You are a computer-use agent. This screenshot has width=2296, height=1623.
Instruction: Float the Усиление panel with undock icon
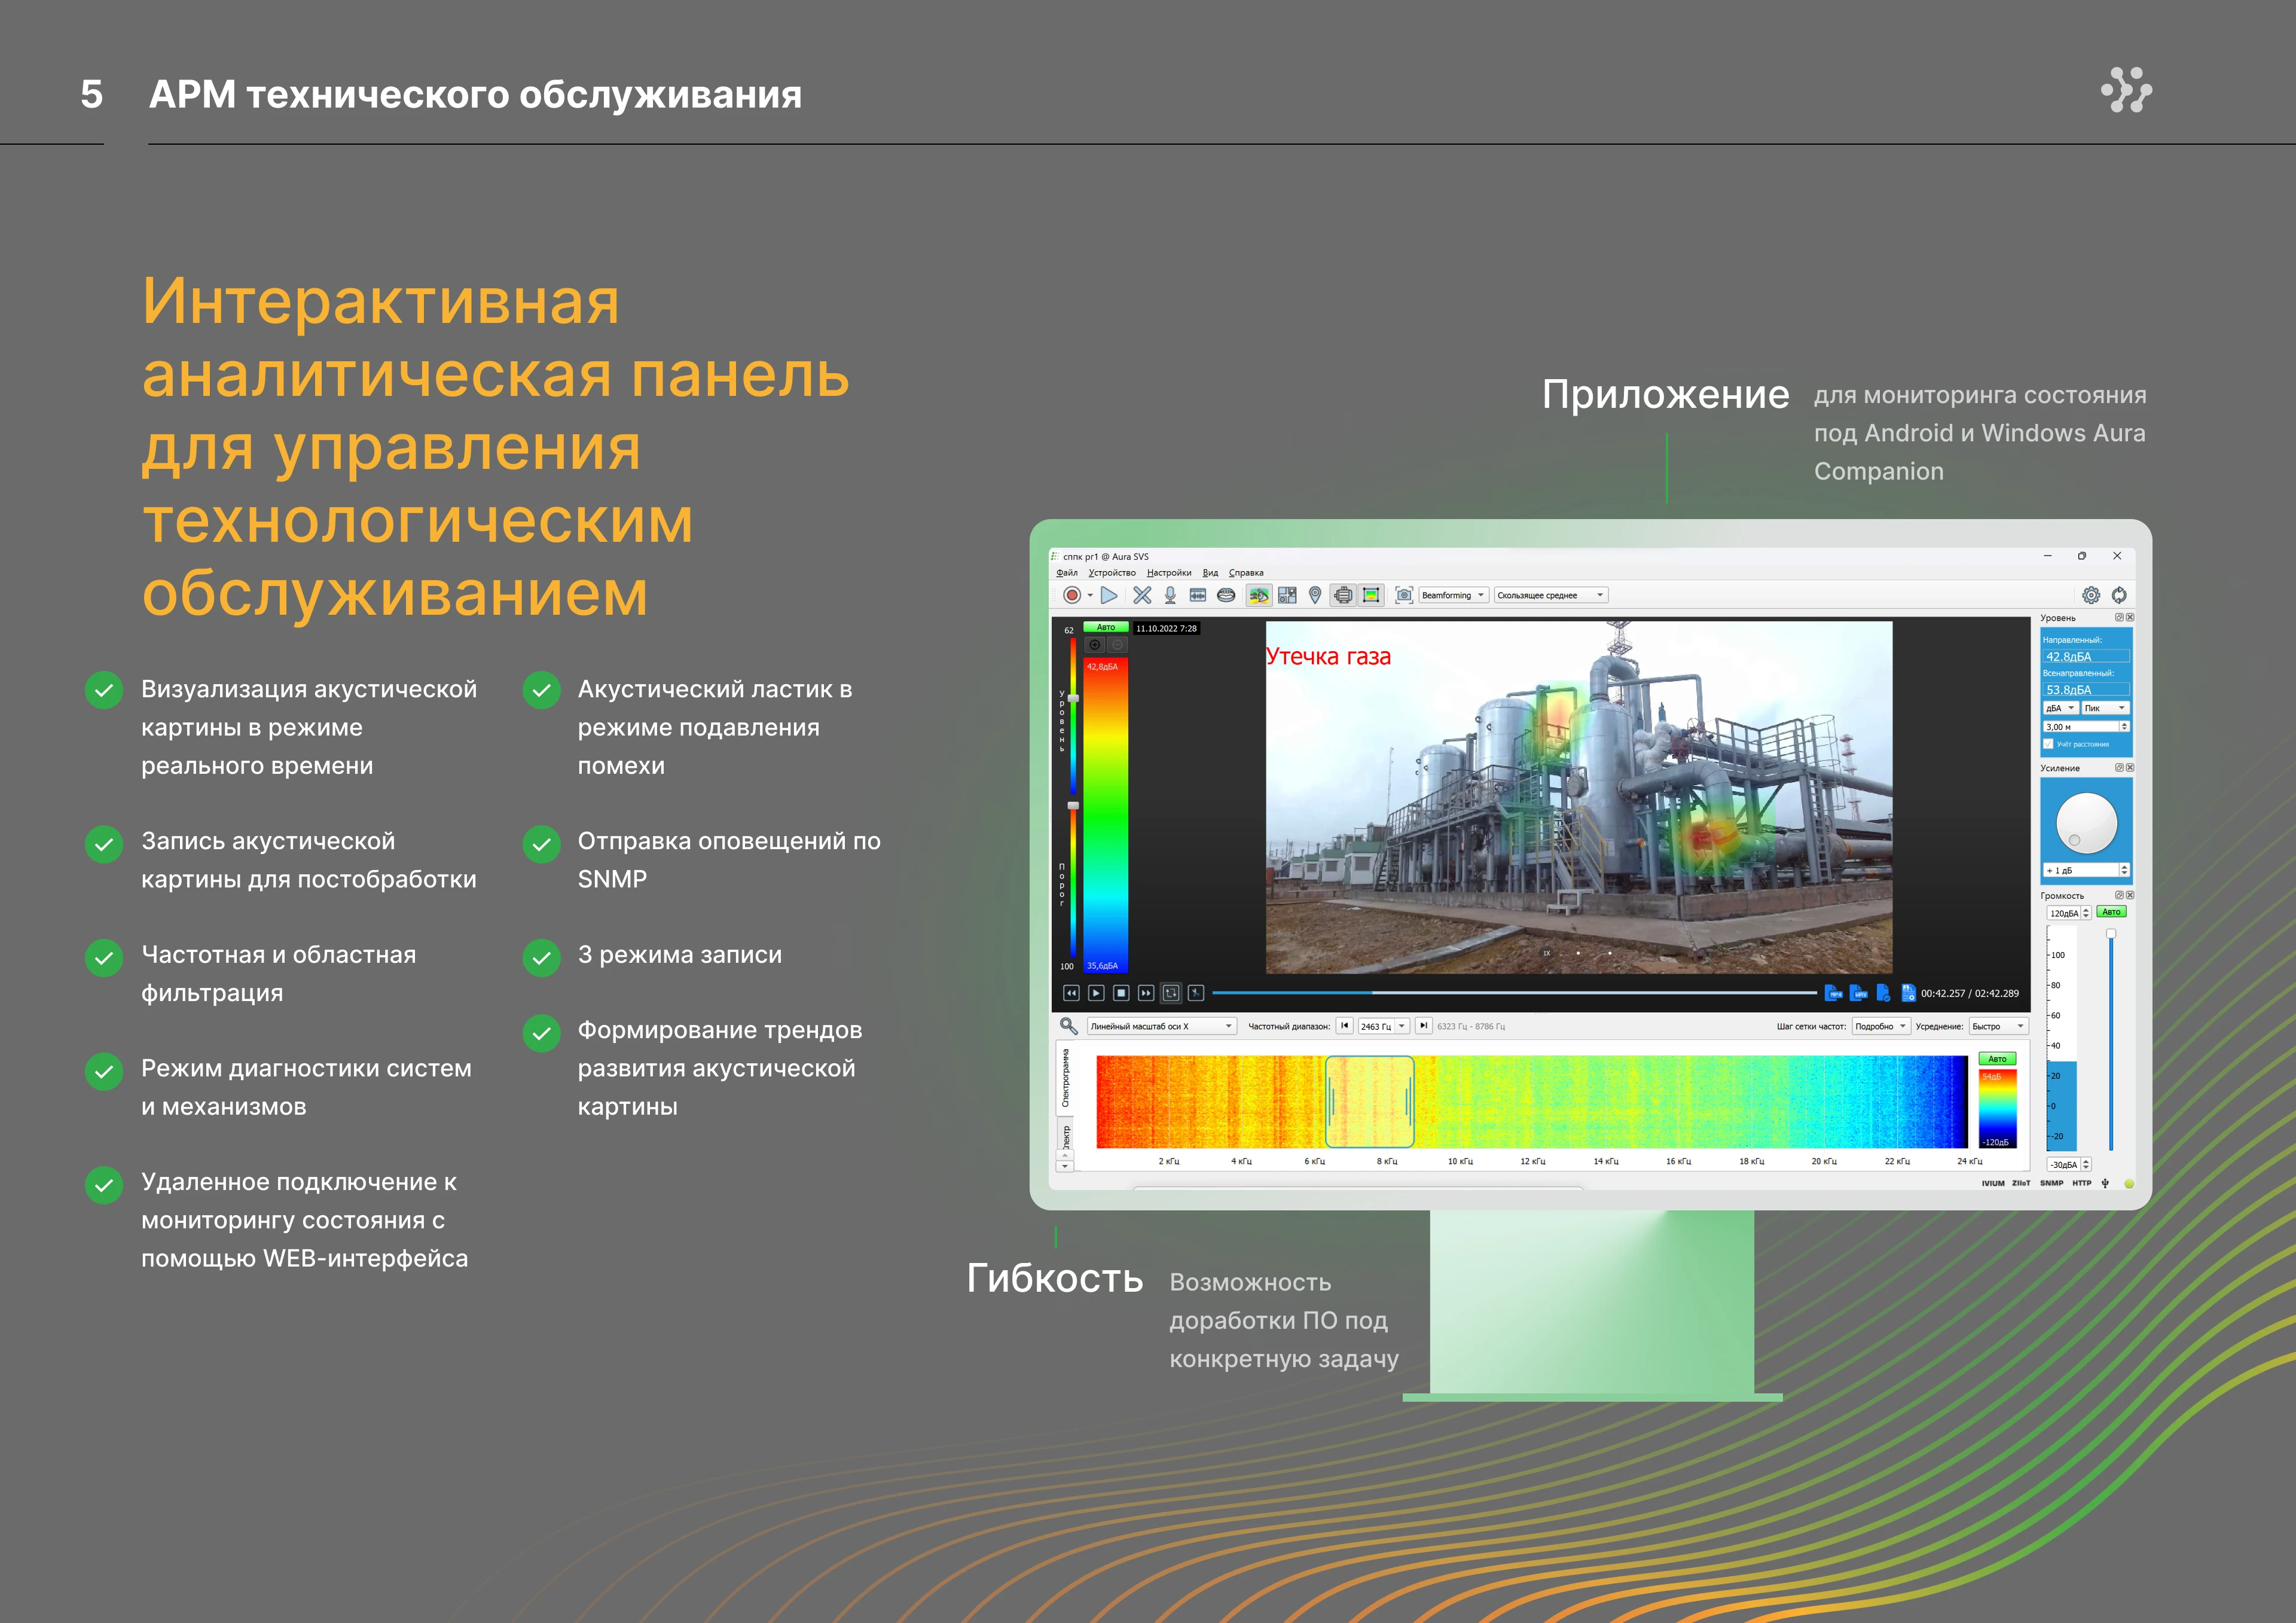pyautogui.click(x=2119, y=768)
